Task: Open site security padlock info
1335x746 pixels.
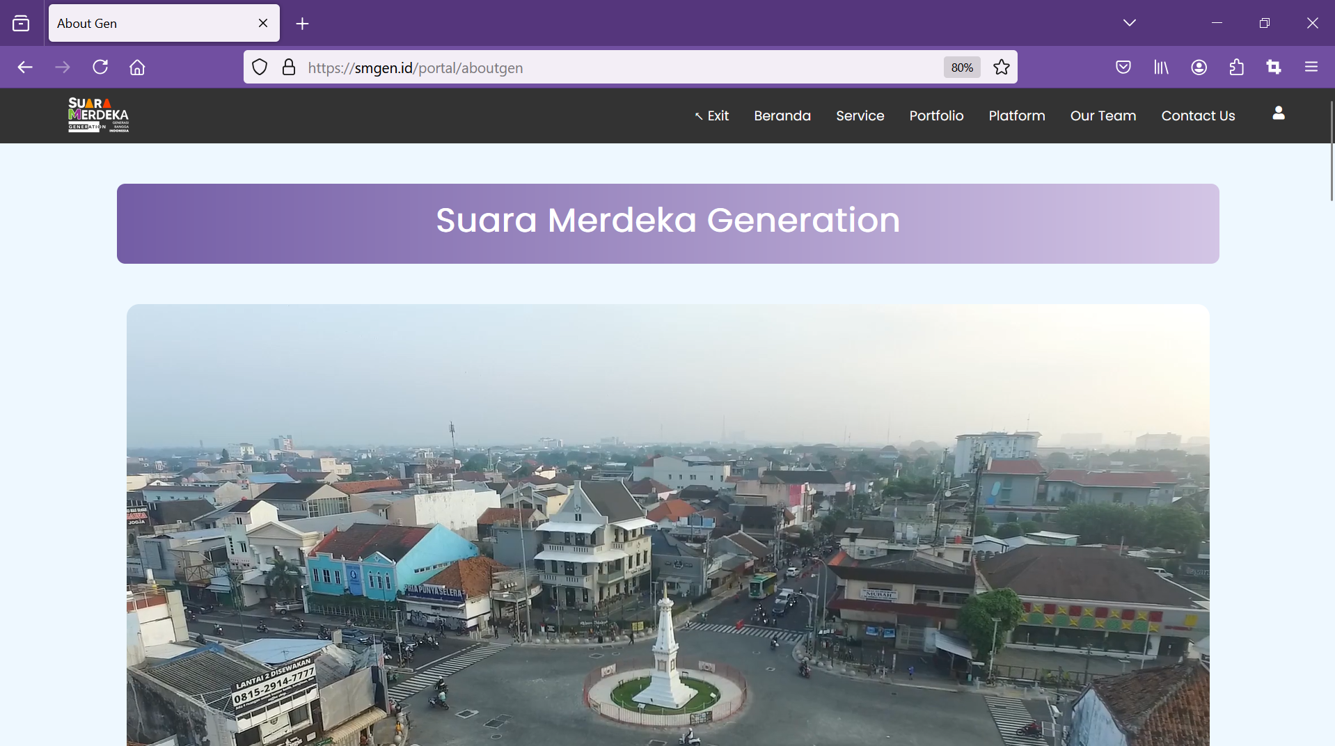Action: [289, 68]
